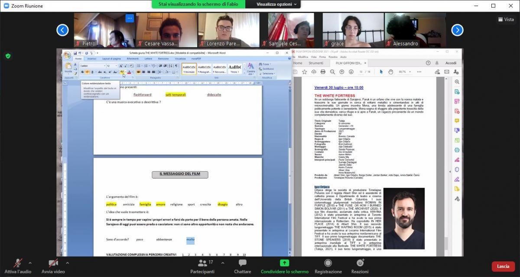Upload PDF to cloud icon
Image resolution: width=520 pixels, height=277 pixels.
pyautogui.click(x=313, y=72)
